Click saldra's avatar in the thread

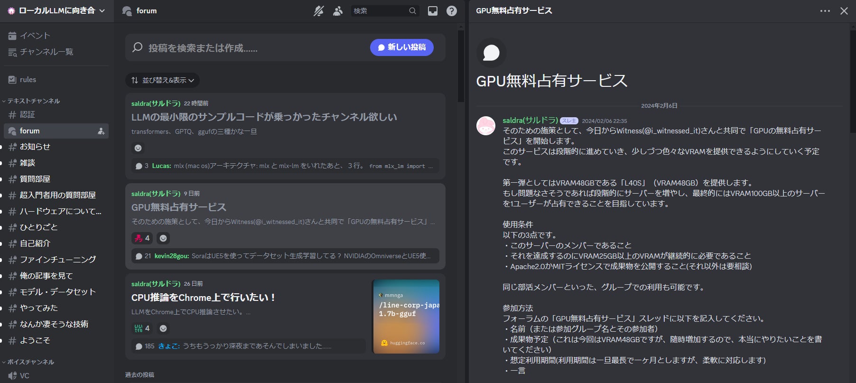tap(486, 126)
